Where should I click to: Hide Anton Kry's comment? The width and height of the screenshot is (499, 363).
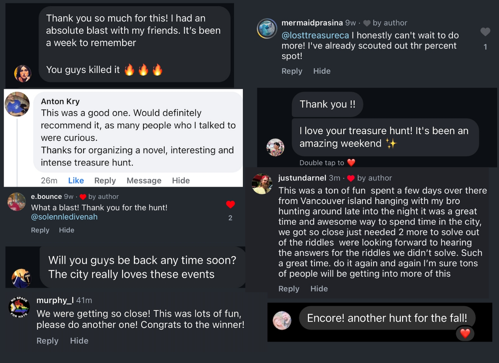(x=181, y=180)
